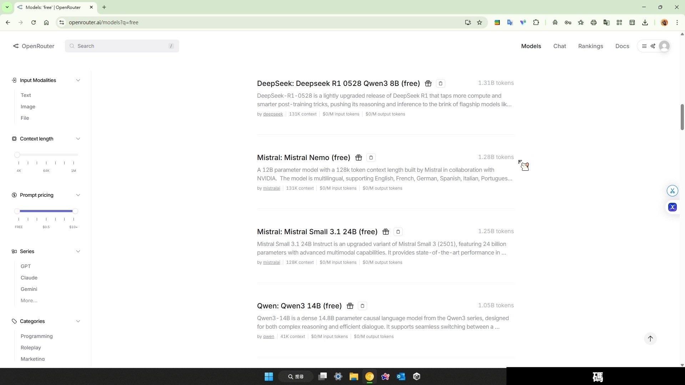The height and width of the screenshot is (385, 685).
Task: Click clipboard icon beside Qwen3 14B
Action: coord(362,306)
